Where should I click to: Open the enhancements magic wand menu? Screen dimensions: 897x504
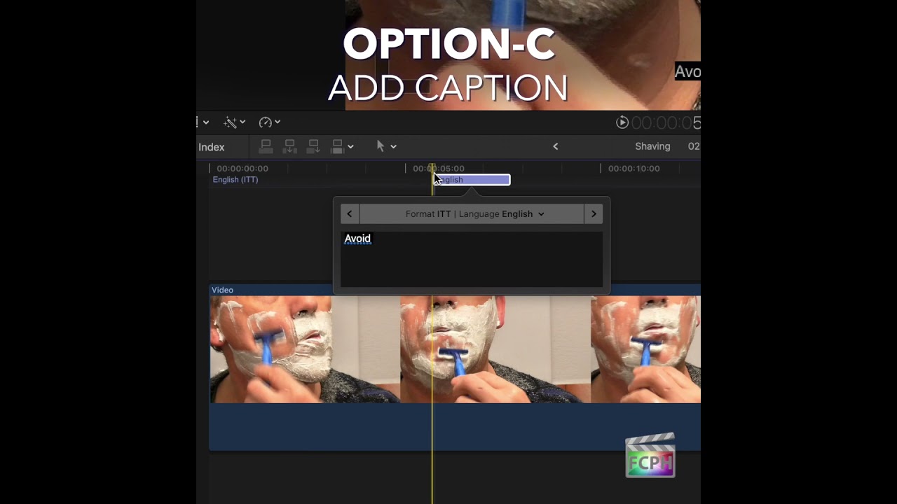pyautogui.click(x=234, y=122)
